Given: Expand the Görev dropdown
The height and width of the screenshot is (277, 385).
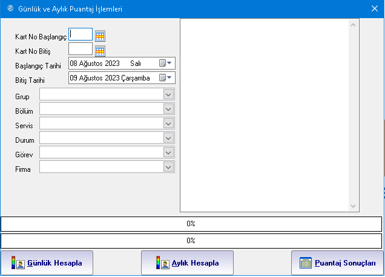Looking at the screenshot, I should tap(168, 152).
